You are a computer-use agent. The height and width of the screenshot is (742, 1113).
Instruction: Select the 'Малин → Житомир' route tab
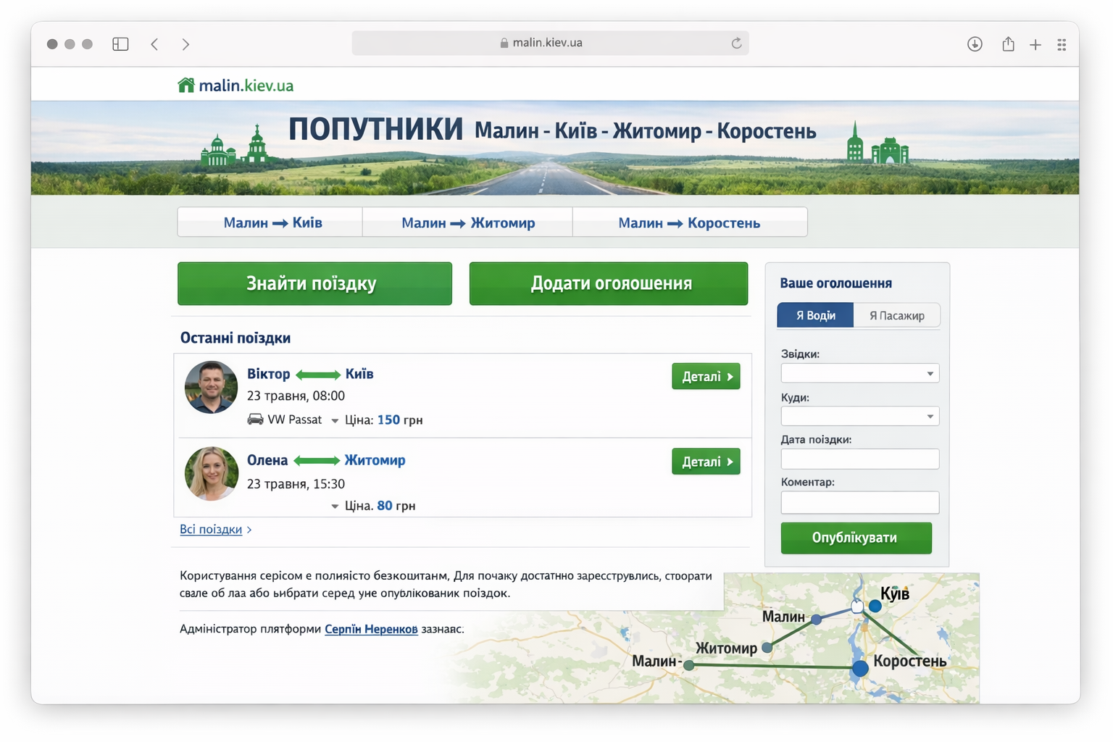coord(467,223)
